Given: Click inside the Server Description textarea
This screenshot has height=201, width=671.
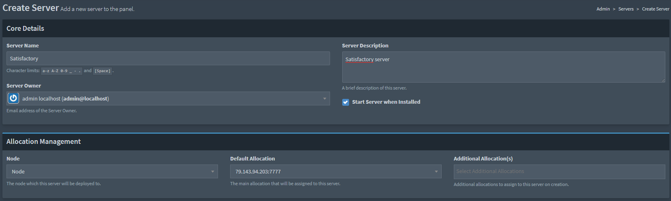Looking at the screenshot, I should pos(503,67).
